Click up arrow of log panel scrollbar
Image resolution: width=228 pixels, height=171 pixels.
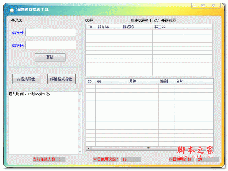(x=80, y=95)
